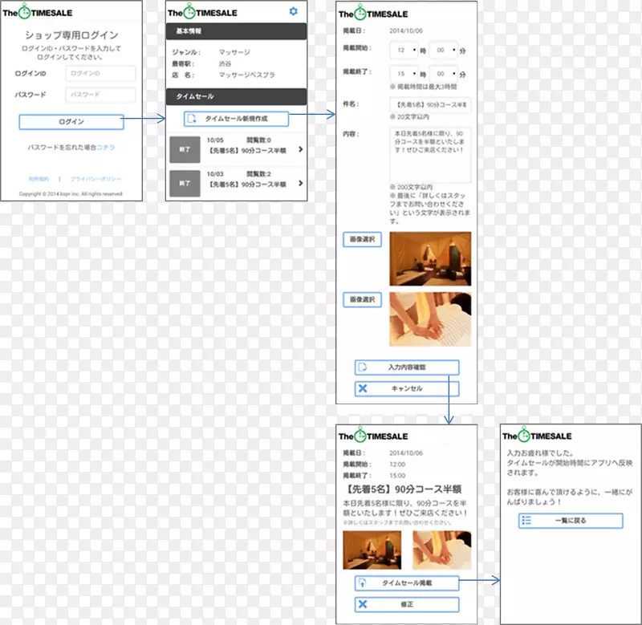
Task: Click the document icon on 入力内容確認 button
Action: click(x=363, y=367)
